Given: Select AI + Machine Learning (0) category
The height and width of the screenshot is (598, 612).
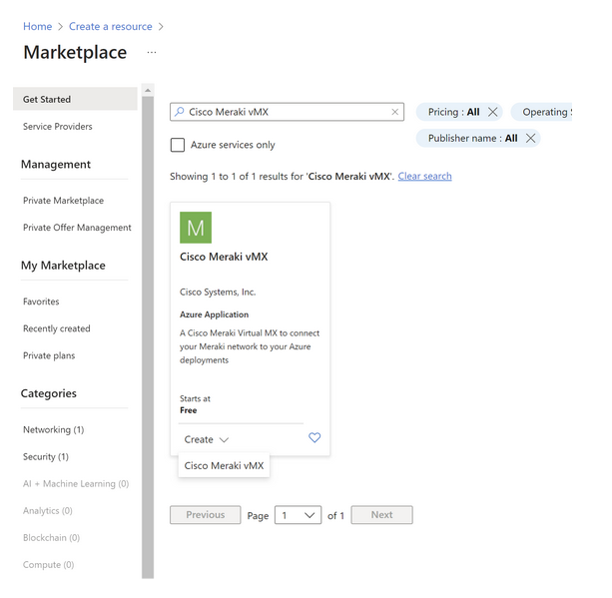Looking at the screenshot, I should click(x=76, y=483).
